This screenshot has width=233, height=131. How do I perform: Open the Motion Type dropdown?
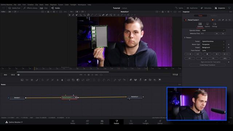pos(213,44)
